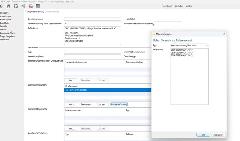Open the Typ dropdown in Massenerfassung
The height and width of the screenshot is (141, 240).
click(x=207, y=45)
